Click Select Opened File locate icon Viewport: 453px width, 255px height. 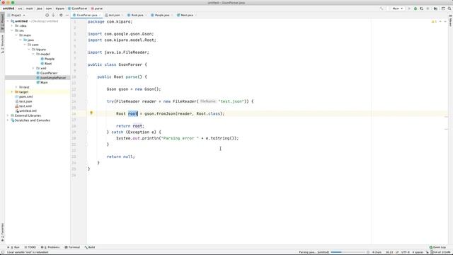[47, 15]
